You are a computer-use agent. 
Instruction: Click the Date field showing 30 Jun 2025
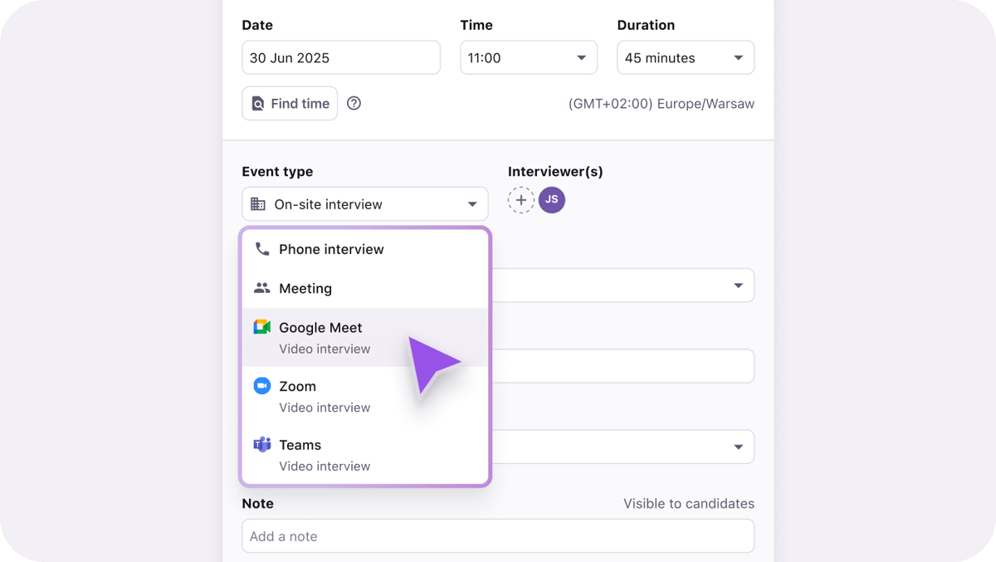click(340, 57)
